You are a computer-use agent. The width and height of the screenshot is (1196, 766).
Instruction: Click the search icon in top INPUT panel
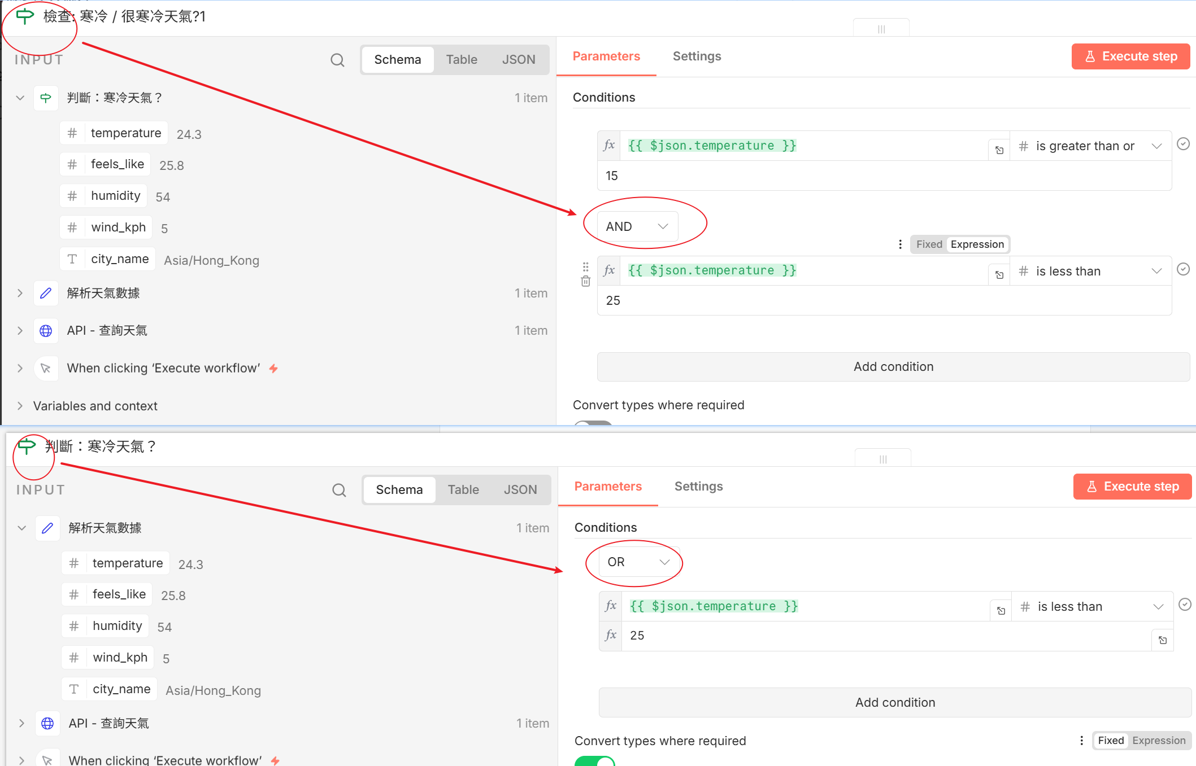[x=337, y=60]
